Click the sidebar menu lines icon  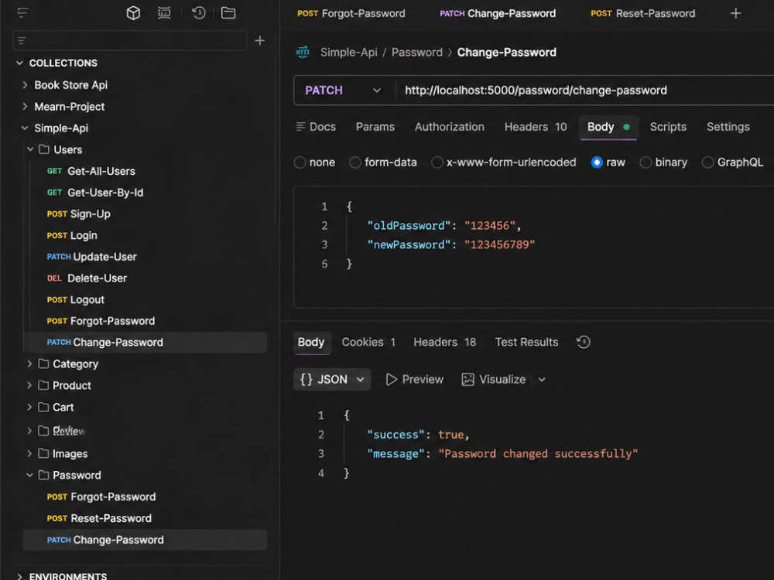coord(22,12)
